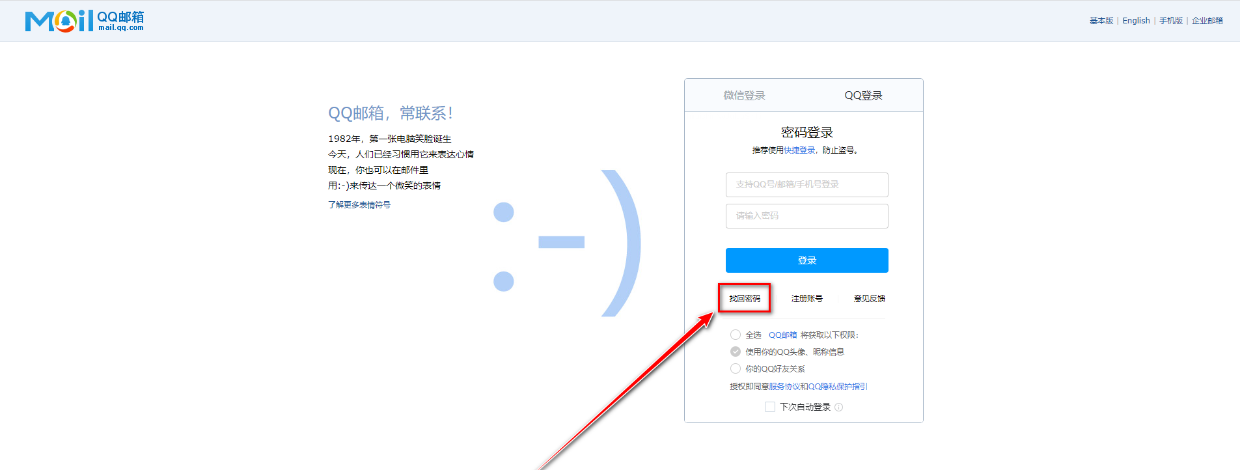Go to 企业邮箱 in the header
1240x470 pixels.
1207,21
